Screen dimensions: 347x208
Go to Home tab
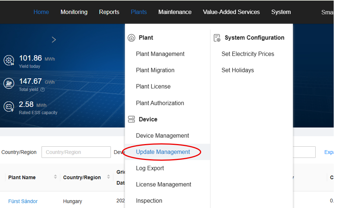click(41, 12)
